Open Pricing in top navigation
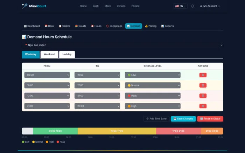The height and width of the screenshot is (153, 245). tap(135, 6)
